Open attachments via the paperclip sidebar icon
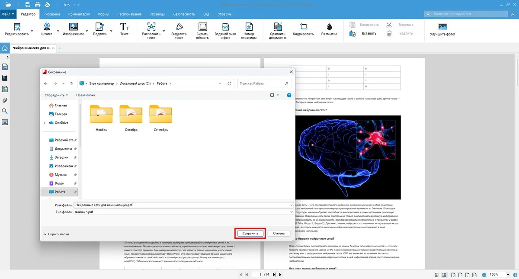The image size is (519, 279). (x=5, y=100)
